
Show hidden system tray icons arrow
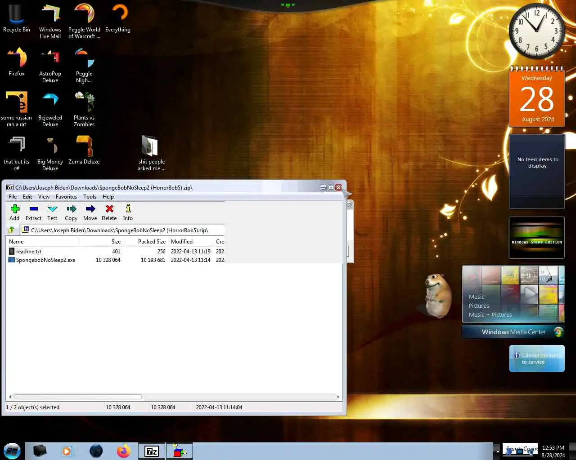(497, 451)
